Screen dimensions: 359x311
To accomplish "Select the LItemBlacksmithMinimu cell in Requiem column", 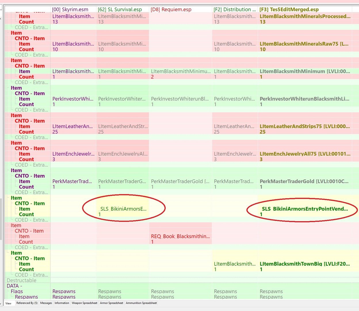I will click(181, 71).
